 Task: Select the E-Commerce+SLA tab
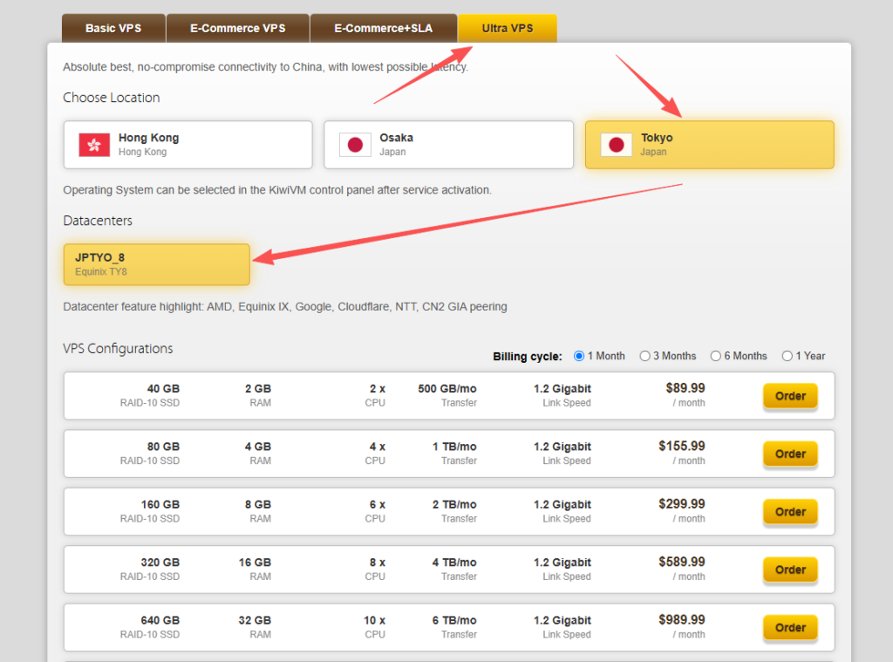point(383,28)
